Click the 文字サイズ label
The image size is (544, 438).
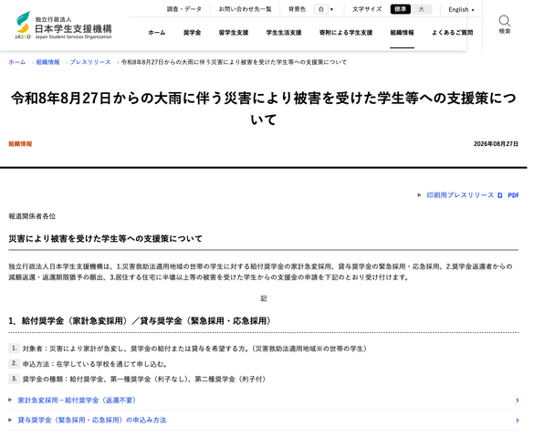point(367,9)
